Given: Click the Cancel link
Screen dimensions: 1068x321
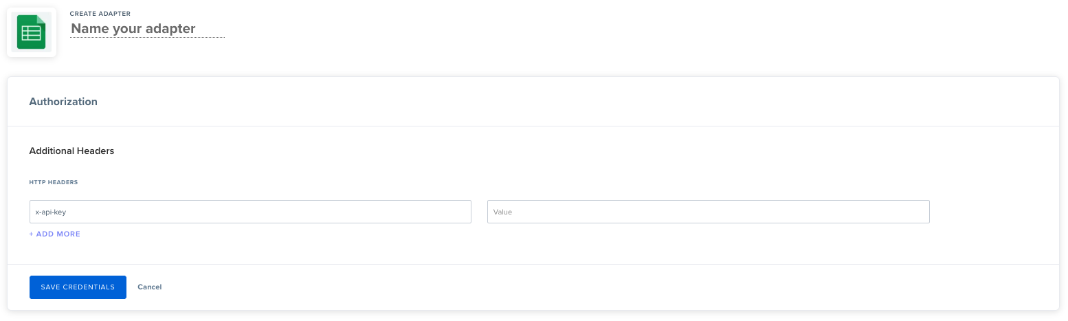Looking at the screenshot, I should click(149, 287).
